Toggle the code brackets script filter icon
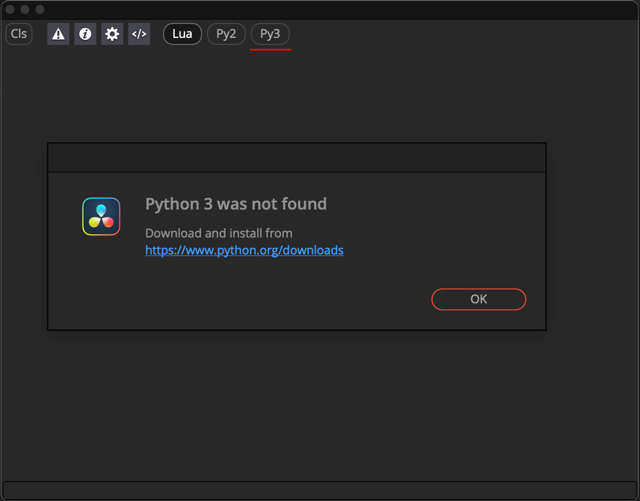This screenshot has height=501, width=640. 139,34
